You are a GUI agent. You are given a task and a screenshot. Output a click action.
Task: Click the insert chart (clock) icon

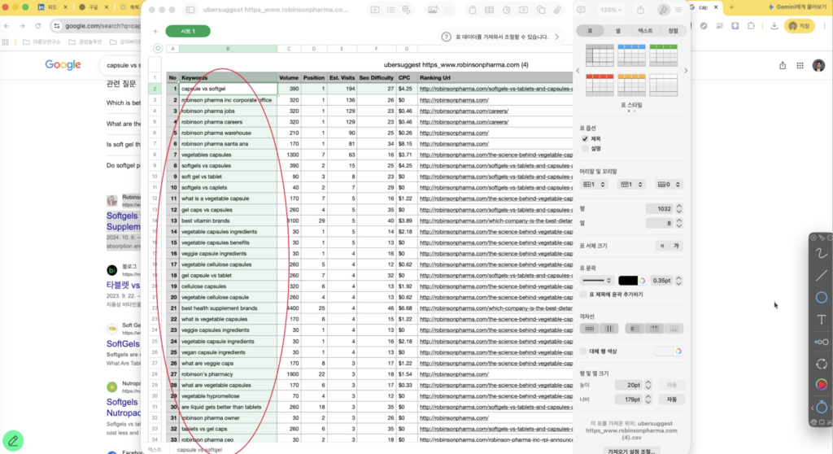coord(506,10)
